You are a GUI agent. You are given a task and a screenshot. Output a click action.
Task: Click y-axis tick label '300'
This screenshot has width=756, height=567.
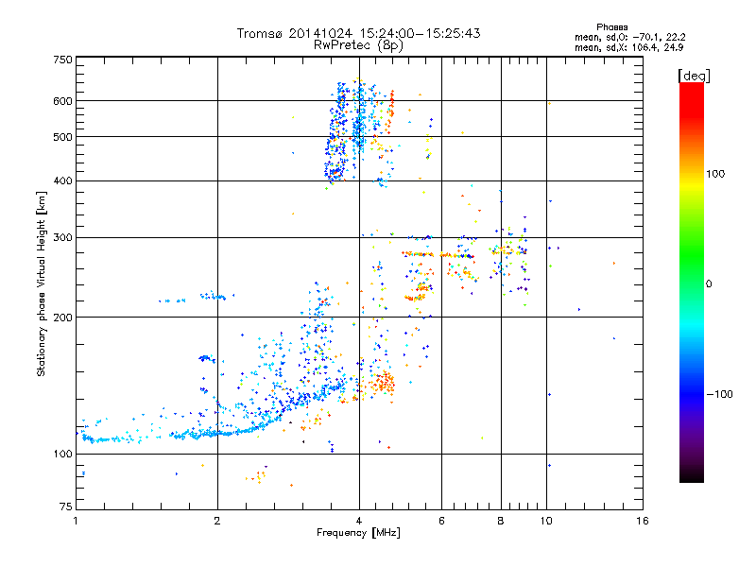[x=62, y=238]
